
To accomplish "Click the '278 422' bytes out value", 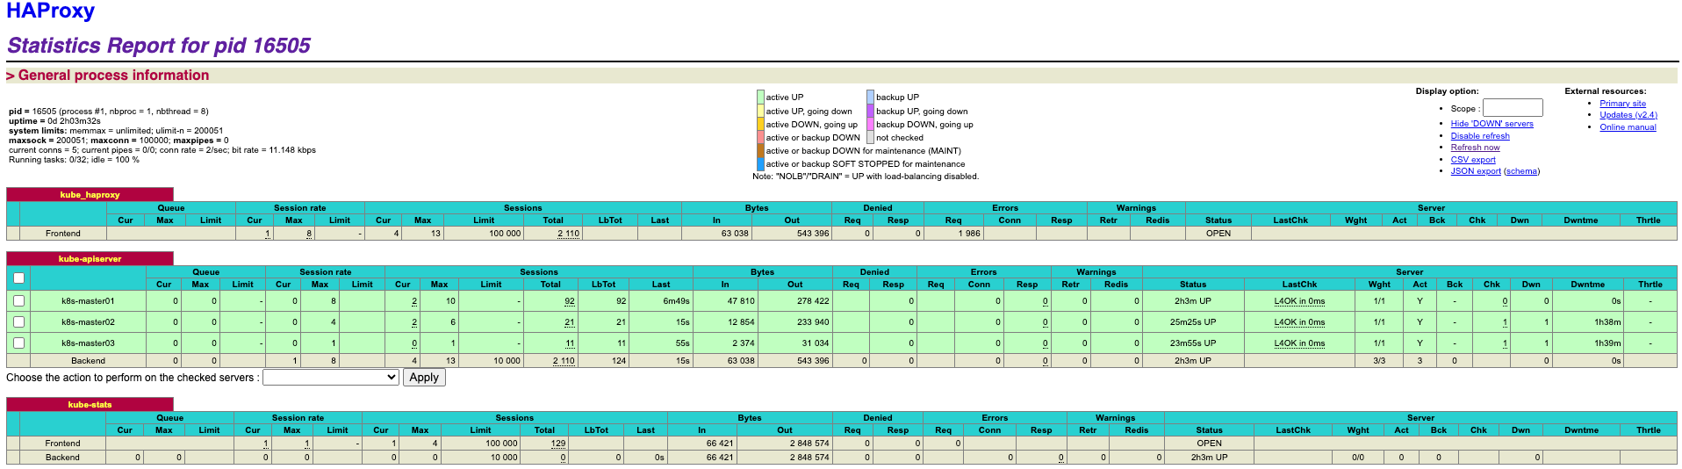I will click(x=813, y=301).
